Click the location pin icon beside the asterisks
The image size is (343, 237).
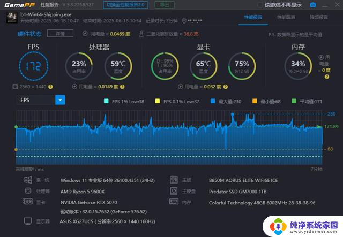point(184,21)
